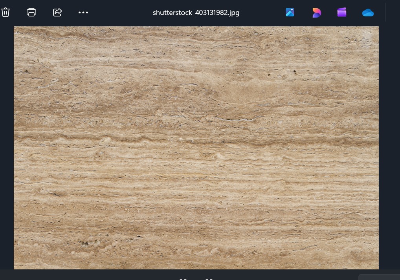The height and width of the screenshot is (280, 400).
Task: Create a video using the purple Clipchamp icon
Action: (342, 13)
